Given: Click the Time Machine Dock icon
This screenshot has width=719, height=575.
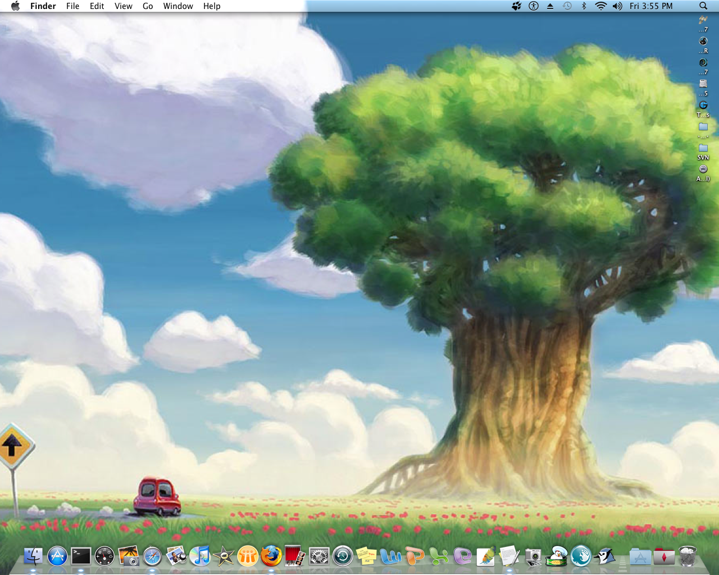Looking at the screenshot, I should pos(343,556).
